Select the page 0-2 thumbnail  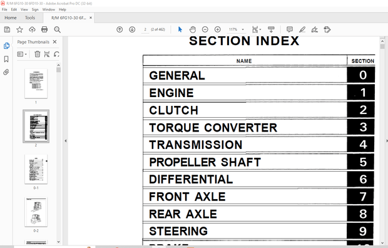[x=36, y=212]
